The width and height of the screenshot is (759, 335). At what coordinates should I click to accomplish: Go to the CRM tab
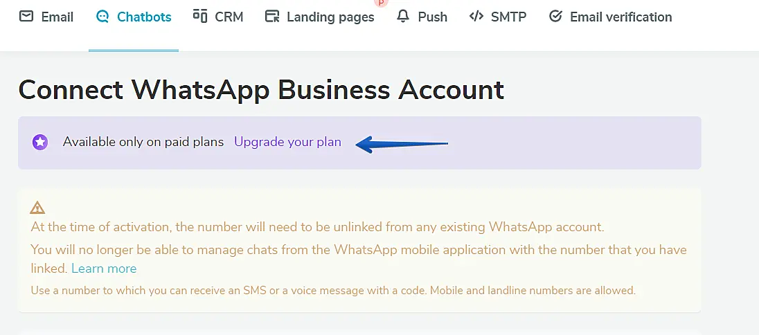tap(229, 17)
